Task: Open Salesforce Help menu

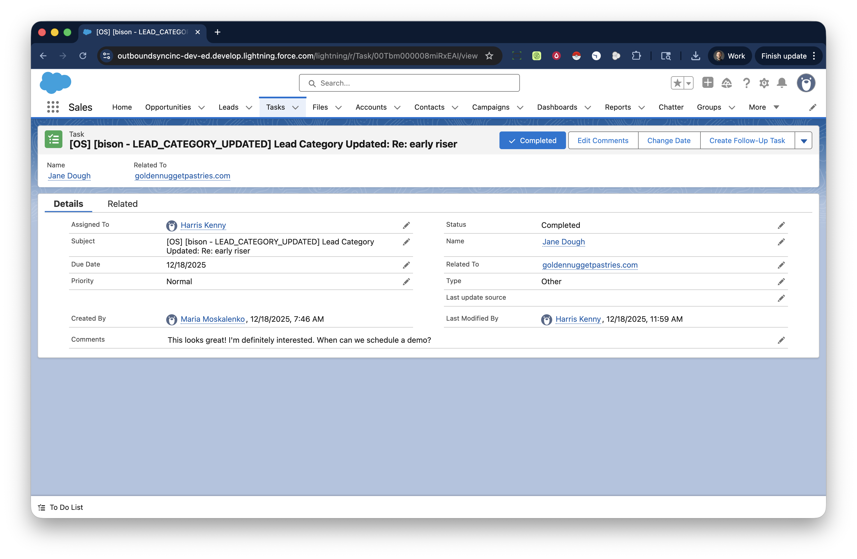Action: 746,83
